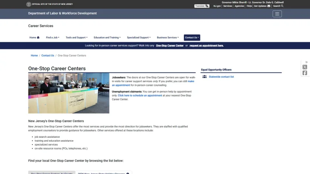Share page on Facebook icon
Screen dimensions: 310x174
tap(305, 73)
